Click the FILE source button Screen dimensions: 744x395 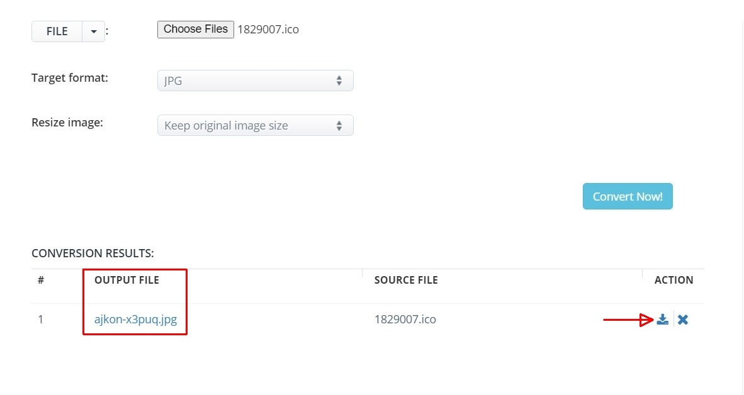pos(57,31)
